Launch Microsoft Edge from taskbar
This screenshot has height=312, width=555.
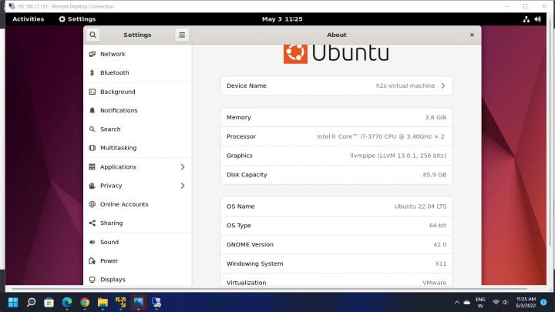click(x=67, y=302)
